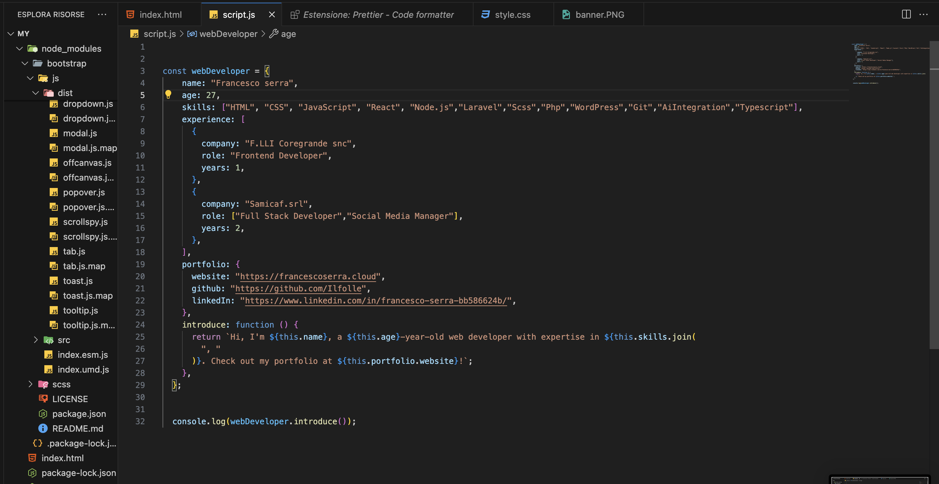The height and width of the screenshot is (484, 939).
Task: Follow the github.com/Ilfolle link
Action: 298,288
